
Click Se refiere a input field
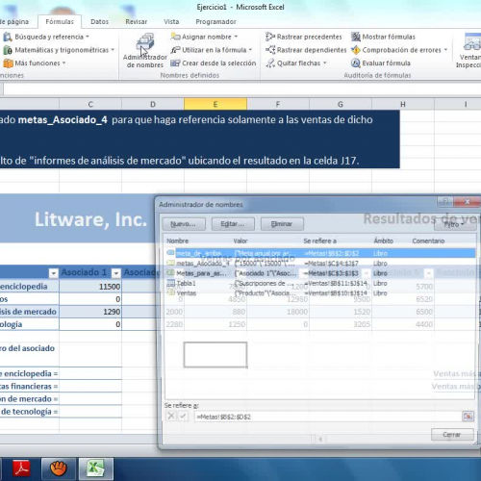(x=327, y=417)
